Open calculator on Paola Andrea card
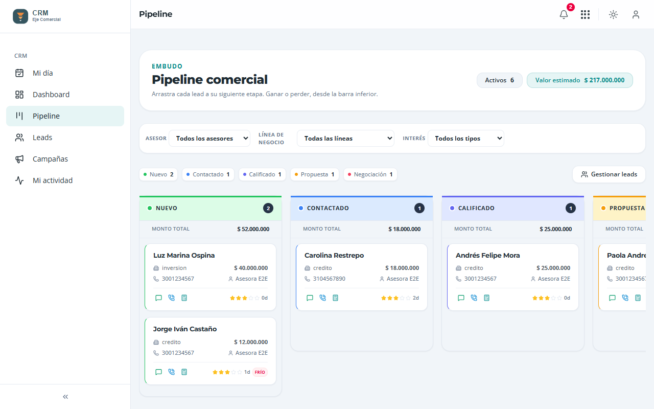654x409 pixels. 638,298
